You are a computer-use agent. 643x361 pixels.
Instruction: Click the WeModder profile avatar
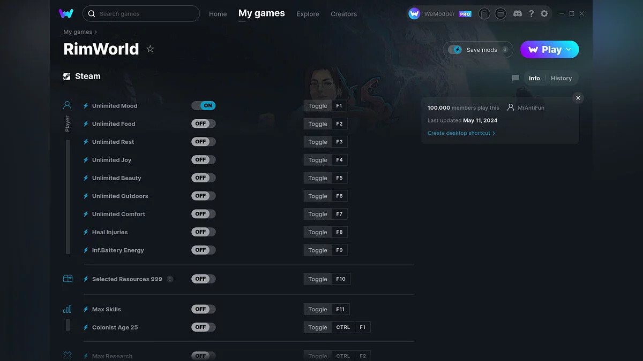click(x=414, y=13)
